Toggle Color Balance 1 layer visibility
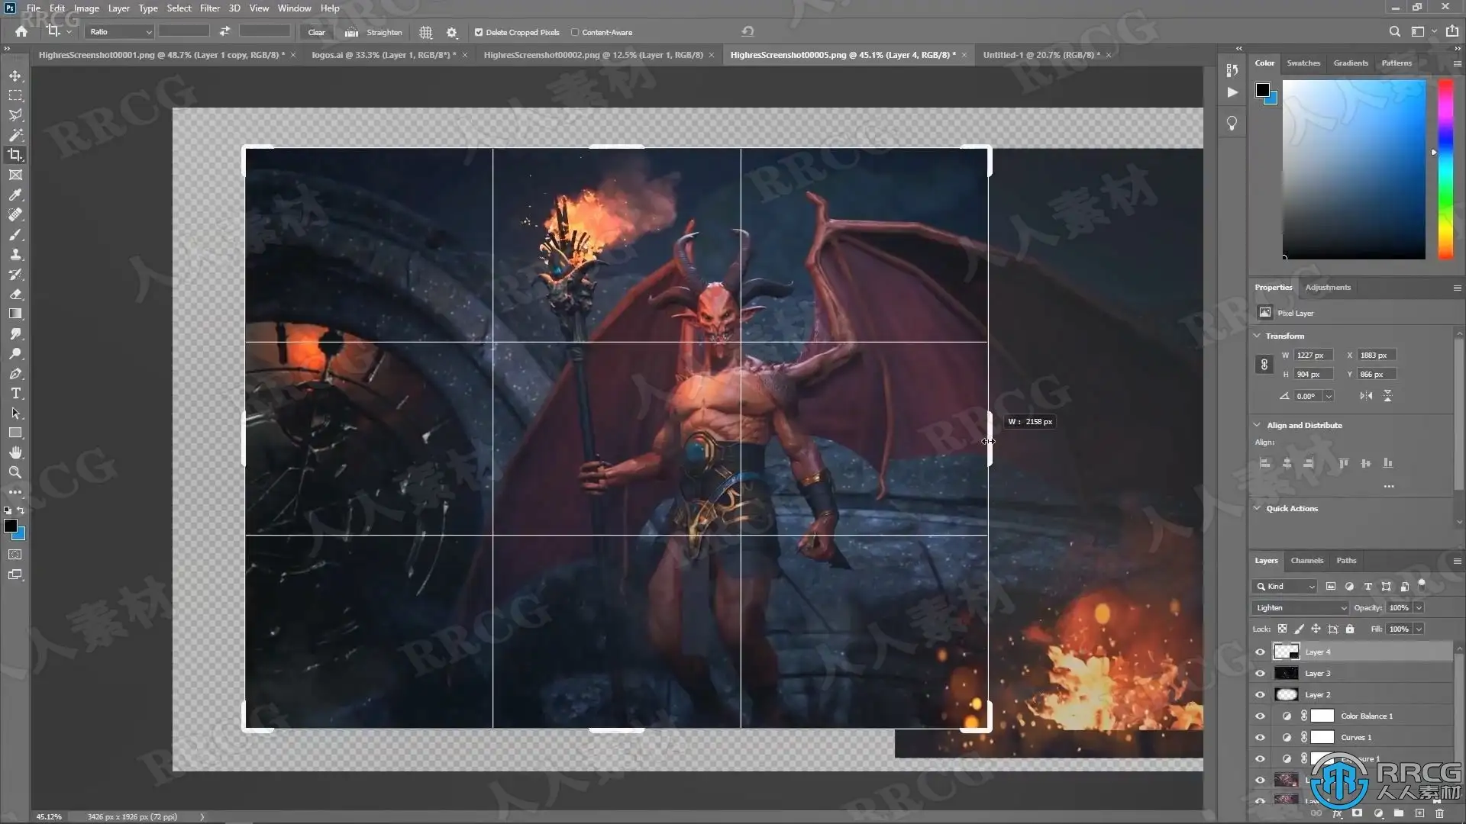The width and height of the screenshot is (1466, 824). coord(1260,716)
